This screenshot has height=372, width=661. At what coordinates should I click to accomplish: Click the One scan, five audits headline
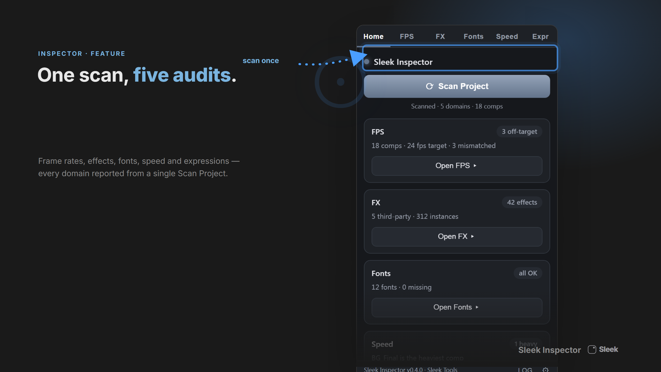(x=137, y=75)
